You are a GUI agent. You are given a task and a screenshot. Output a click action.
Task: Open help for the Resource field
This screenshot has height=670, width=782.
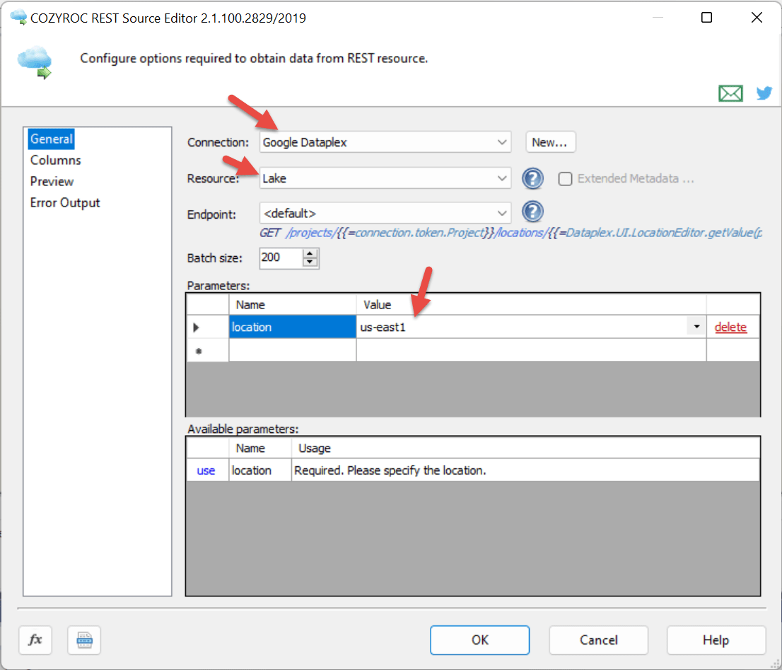(532, 178)
